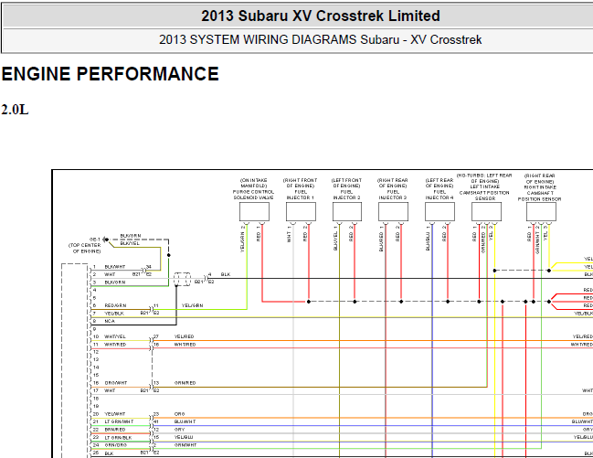Click the '2.0L' subheading
Image resolution: width=593 pixels, height=458 pixels.
pyautogui.click(x=15, y=110)
